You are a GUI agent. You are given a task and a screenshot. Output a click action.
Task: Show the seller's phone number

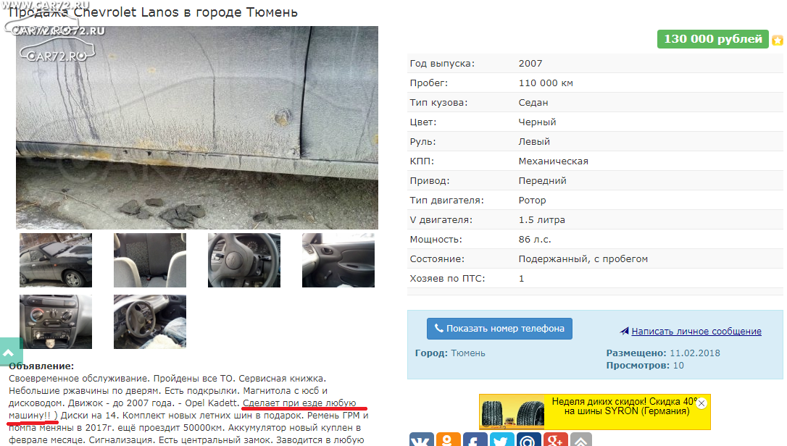(x=499, y=329)
